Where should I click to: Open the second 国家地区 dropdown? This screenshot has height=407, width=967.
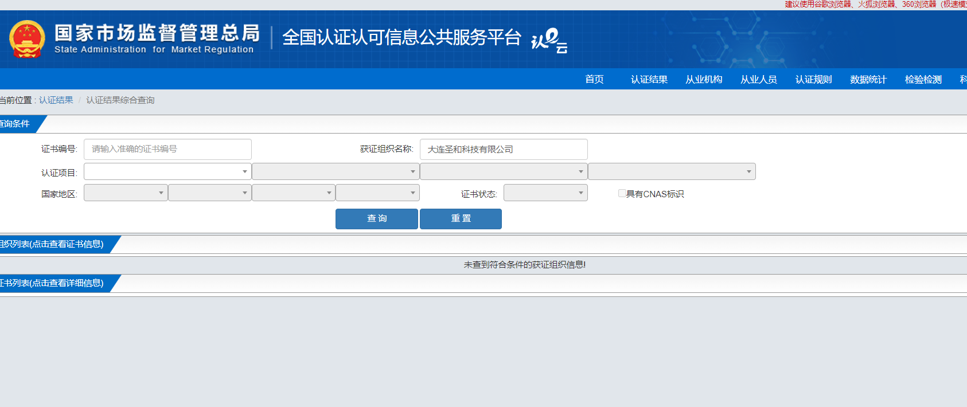[210, 193]
